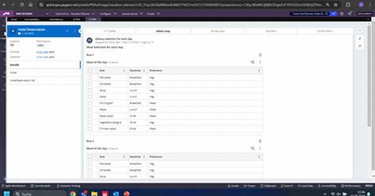Go to the Confirmation stage

[x=325, y=31]
